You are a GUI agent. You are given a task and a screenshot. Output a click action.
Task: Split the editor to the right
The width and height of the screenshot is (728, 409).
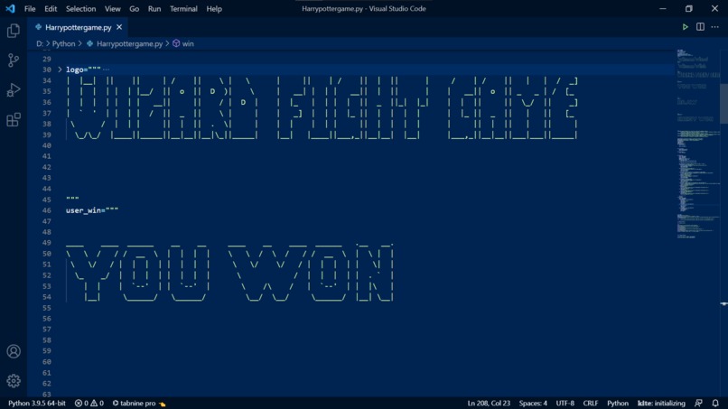click(x=700, y=27)
